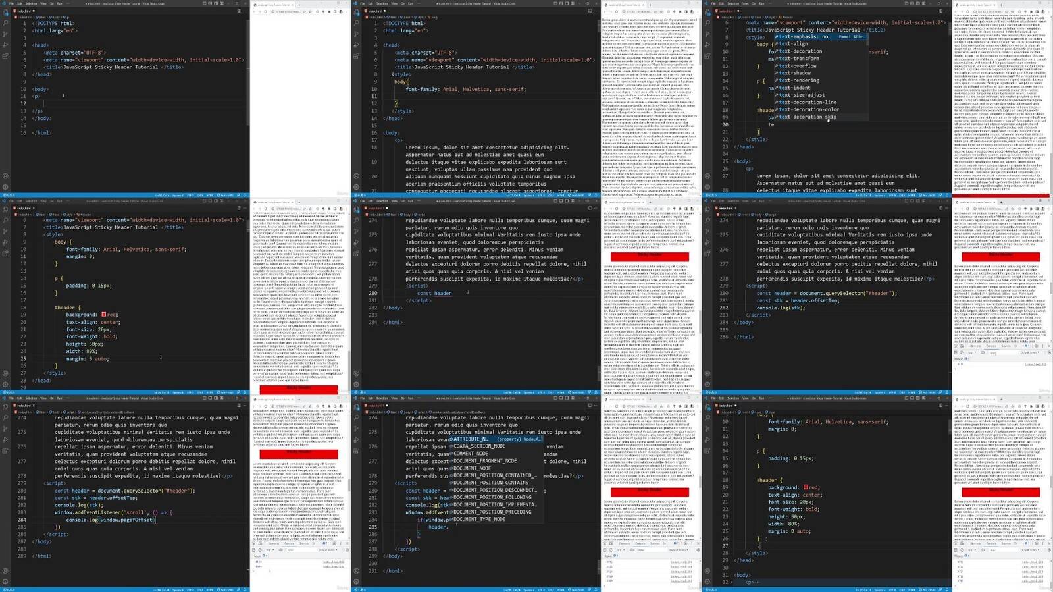Clear the console in frame ending at line 286
Viewport: 1053px width, 592px height.
pyautogui.click(x=962, y=353)
